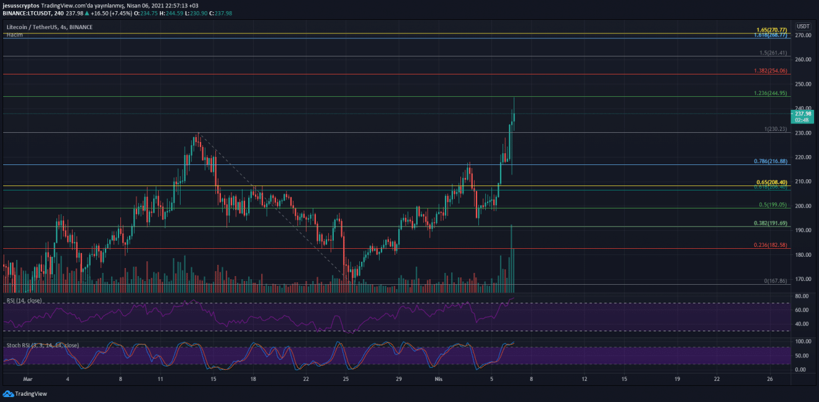Viewport: 819px width, 402px height.
Task: Click the 0.786(216.88) Fibonacci retracement label
Action: click(771, 161)
